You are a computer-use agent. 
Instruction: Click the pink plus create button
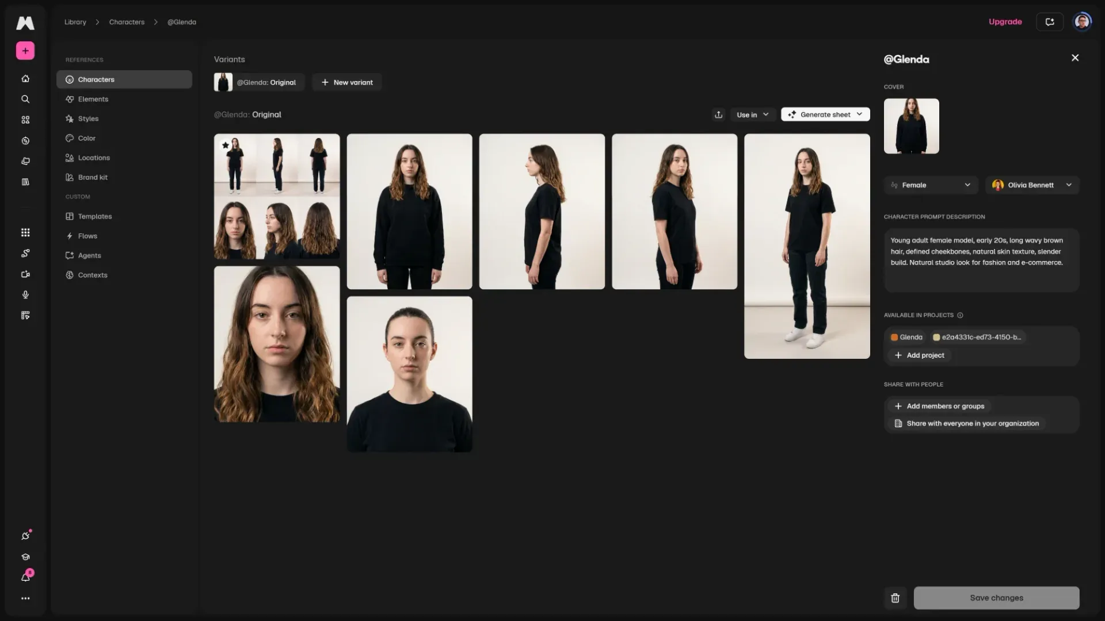tap(25, 51)
